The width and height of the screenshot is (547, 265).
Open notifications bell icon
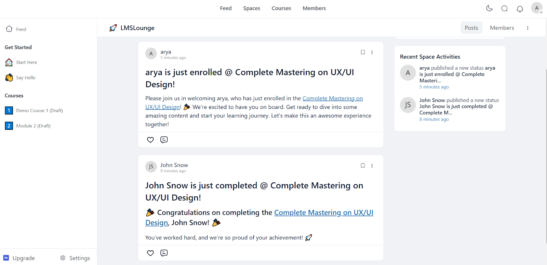click(x=520, y=9)
